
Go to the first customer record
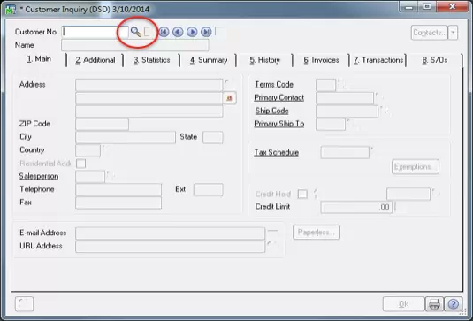pos(164,32)
